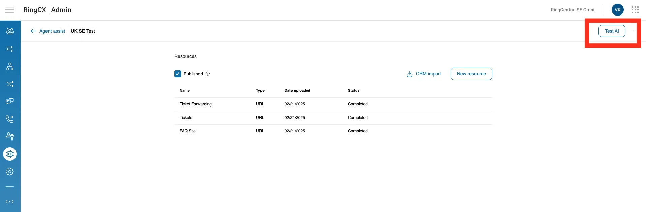Select the shuffle routing sidebar icon
This screenshot has width=646, height=212.
tap(10, 84)
